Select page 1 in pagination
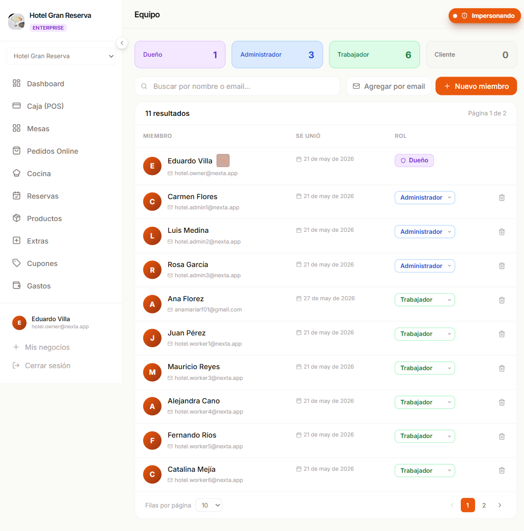 (x=468, y=505)
